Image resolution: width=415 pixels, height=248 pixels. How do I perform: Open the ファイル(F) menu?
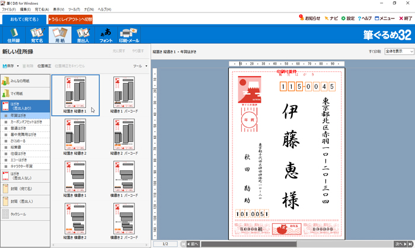click(x=8, y=9)
